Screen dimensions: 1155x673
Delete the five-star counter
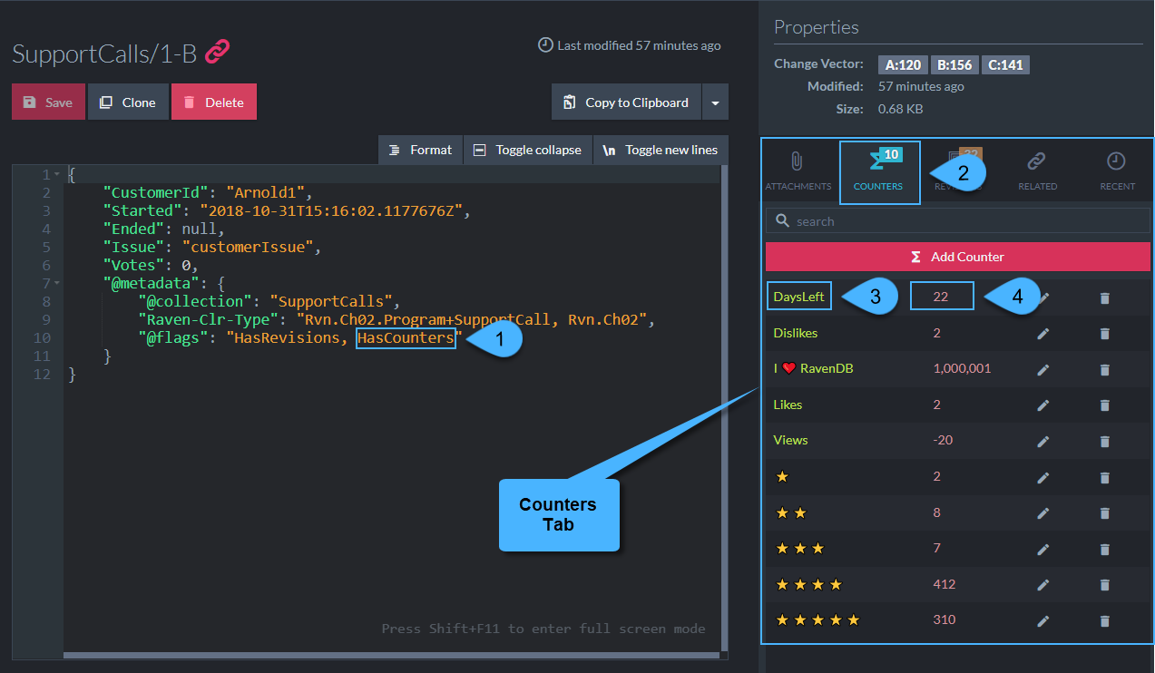[1104, 620]
